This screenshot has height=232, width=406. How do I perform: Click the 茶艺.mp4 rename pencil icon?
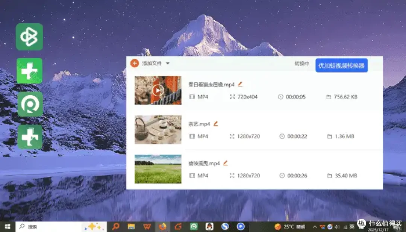[x=216, y=123]
